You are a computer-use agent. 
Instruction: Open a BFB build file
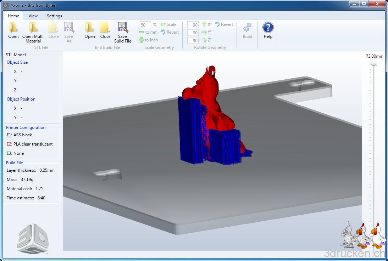[90, 30]
